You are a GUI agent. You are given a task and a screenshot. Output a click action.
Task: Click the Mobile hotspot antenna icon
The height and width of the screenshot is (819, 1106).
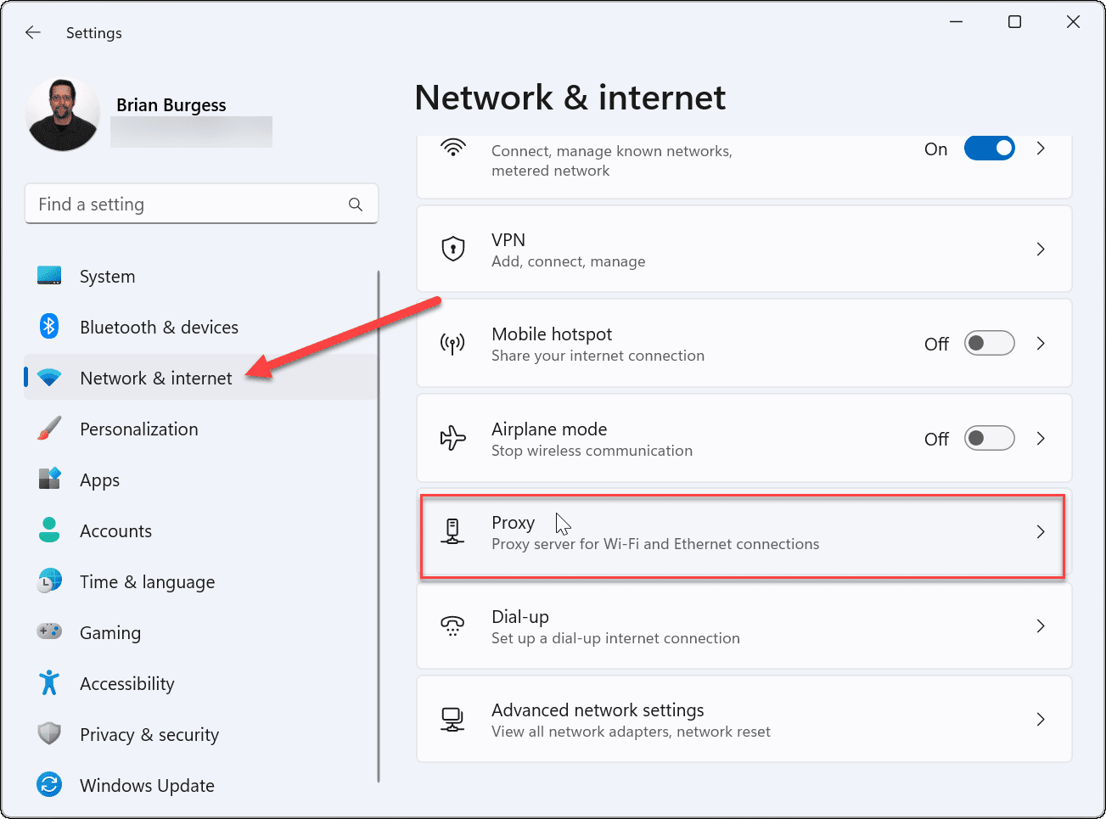[452, 343]
